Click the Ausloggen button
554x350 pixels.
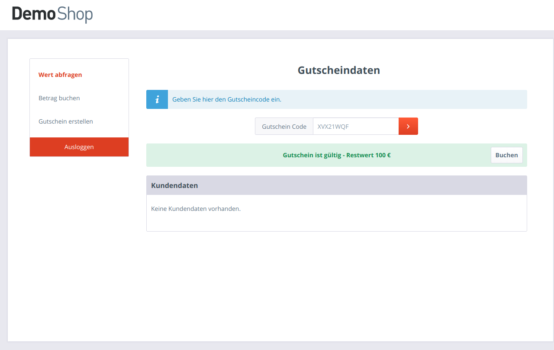pos(79,147)
